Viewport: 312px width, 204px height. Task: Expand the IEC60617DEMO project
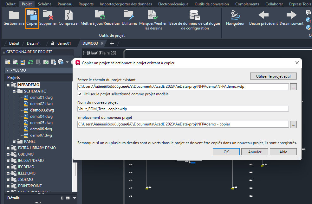point(8,161)
